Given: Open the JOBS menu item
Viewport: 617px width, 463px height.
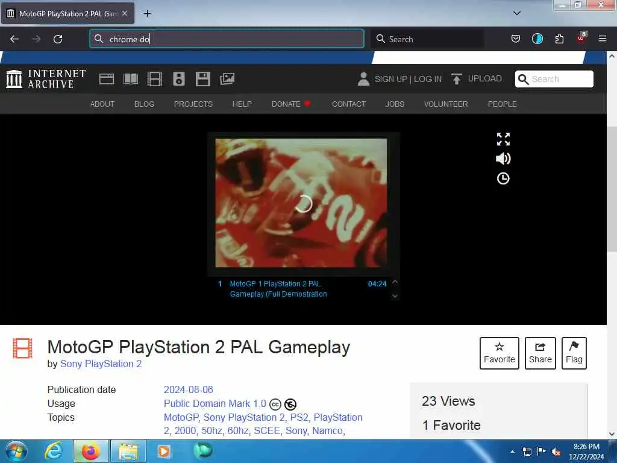Looking at the screenshot, I should click(395, 104).
